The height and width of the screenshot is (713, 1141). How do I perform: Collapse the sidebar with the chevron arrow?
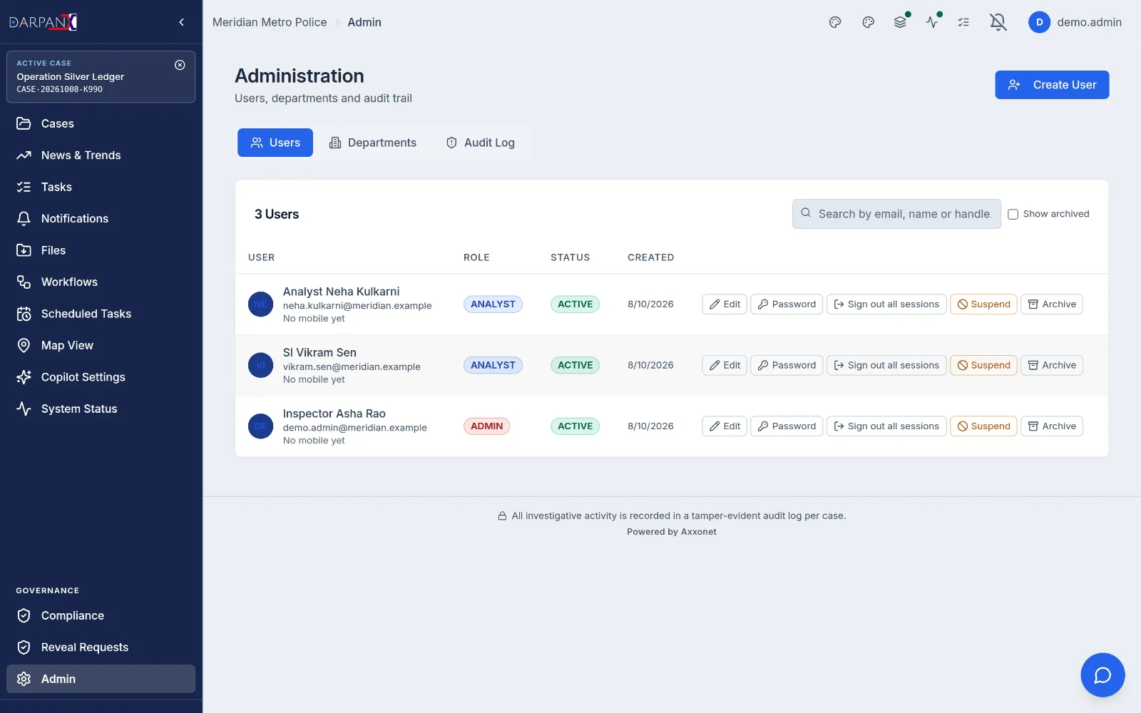(x=182, y=22)
